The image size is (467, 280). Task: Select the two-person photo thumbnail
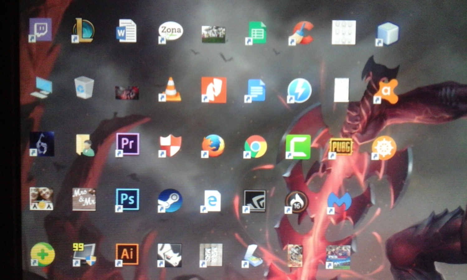[x=41, y=199]
